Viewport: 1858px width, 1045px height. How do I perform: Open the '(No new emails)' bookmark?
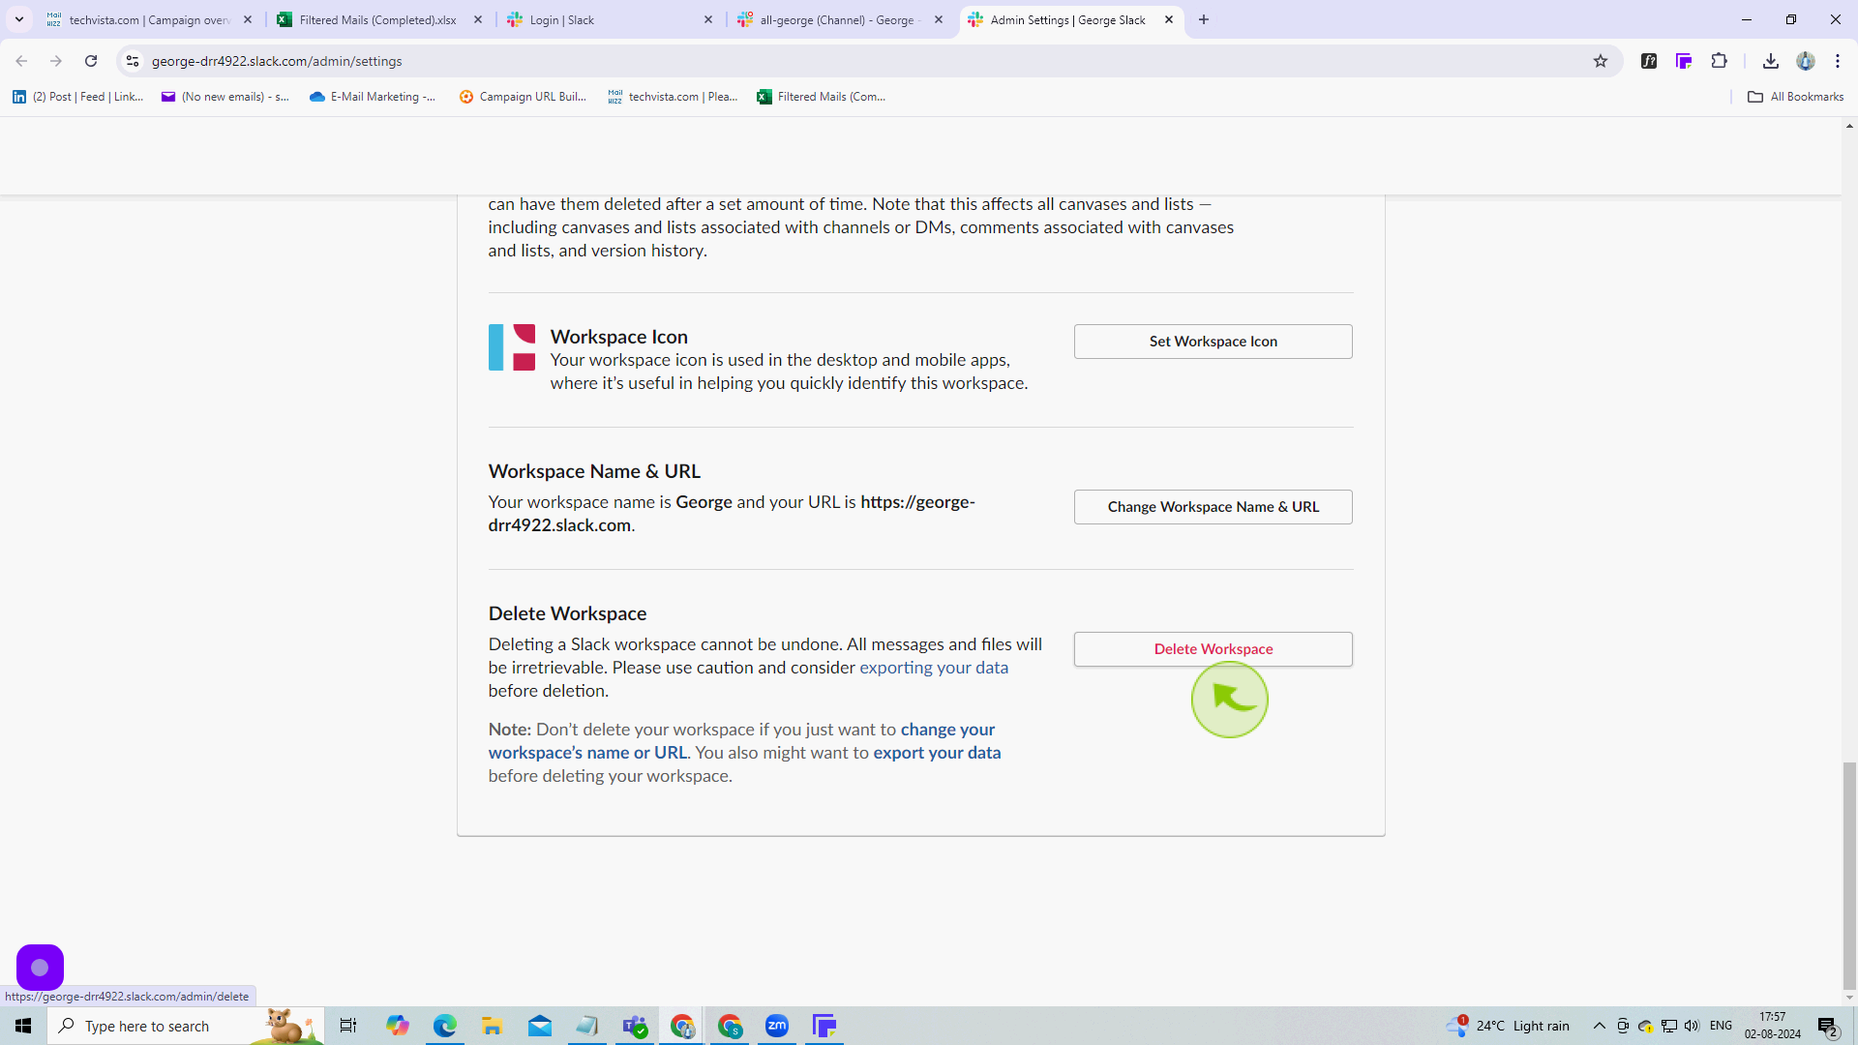(x=225, y=97)
